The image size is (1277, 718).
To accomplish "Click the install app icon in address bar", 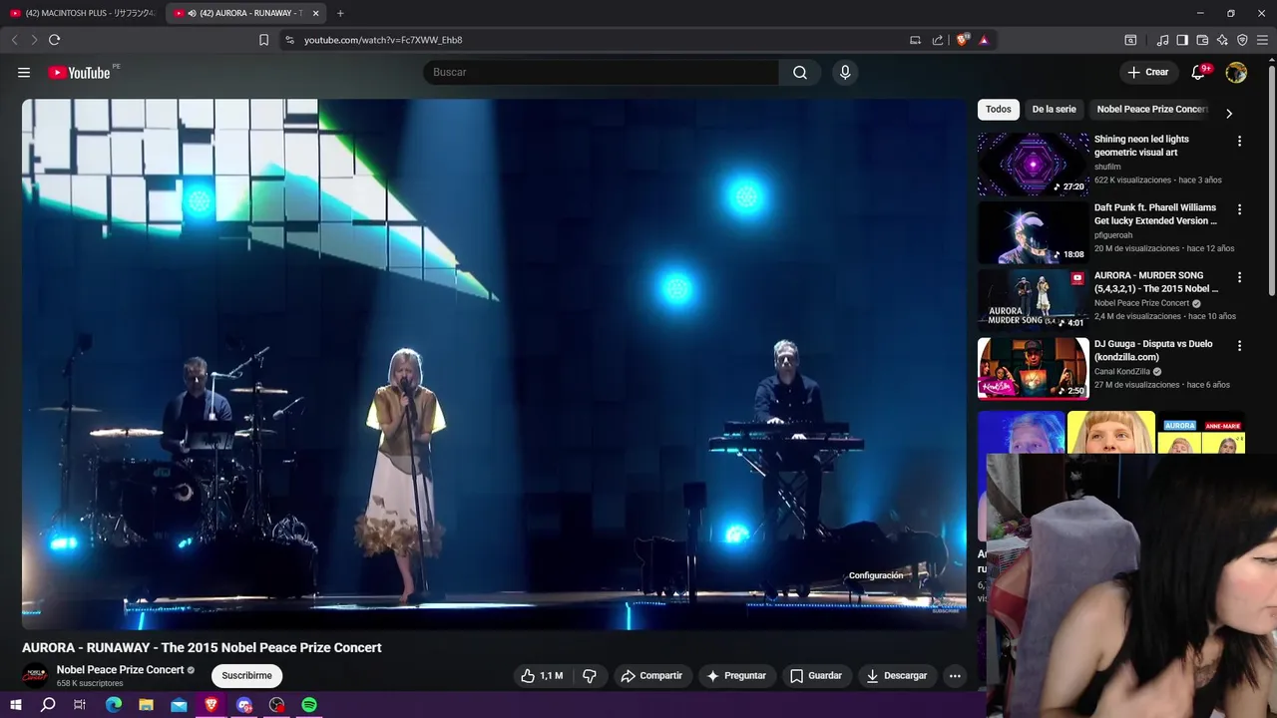I will click(x=915, y=40).
